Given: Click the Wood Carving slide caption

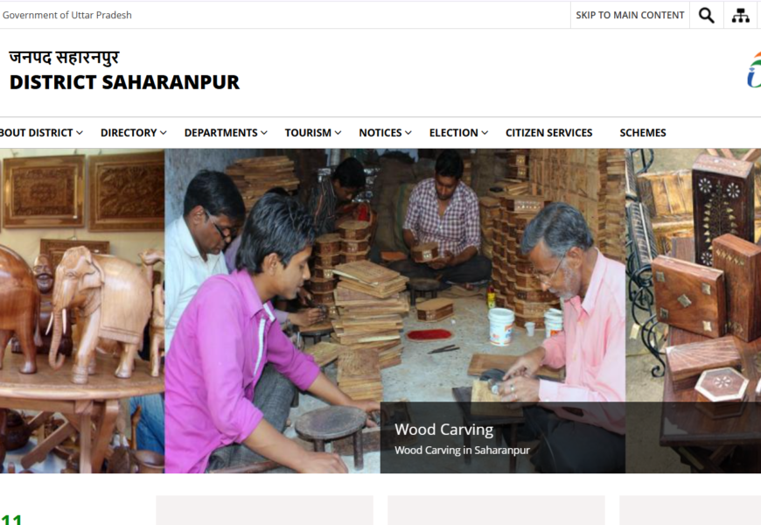Looking at the screenshot, I should click(443, 430).
